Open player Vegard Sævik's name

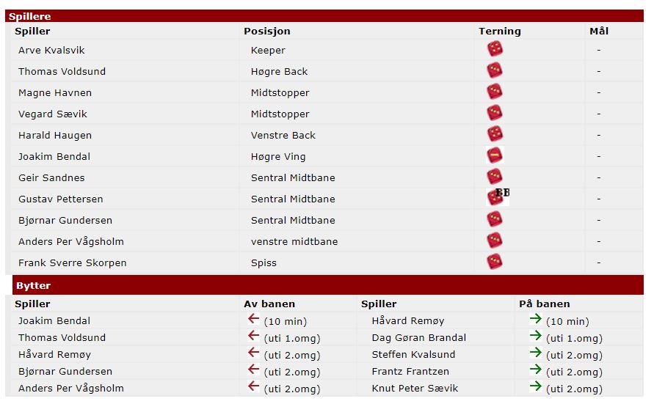[x=53, y=114]
